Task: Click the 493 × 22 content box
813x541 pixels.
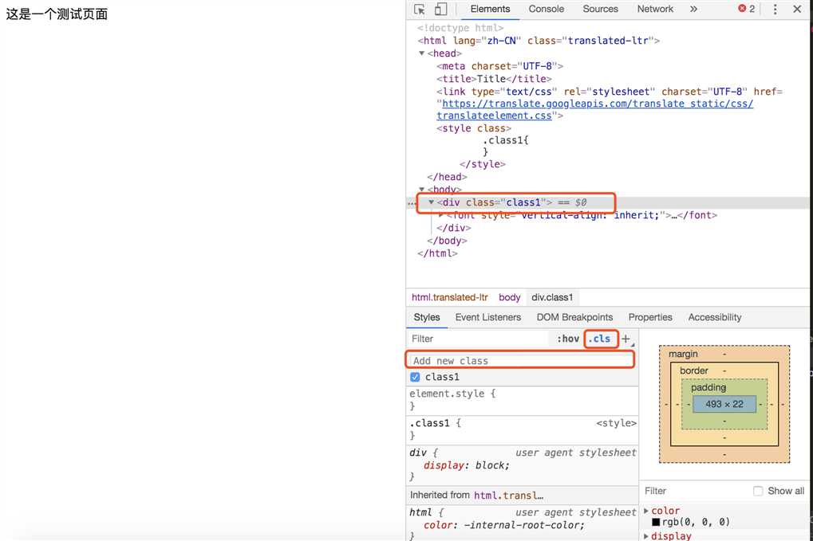Action: (724, 404)
